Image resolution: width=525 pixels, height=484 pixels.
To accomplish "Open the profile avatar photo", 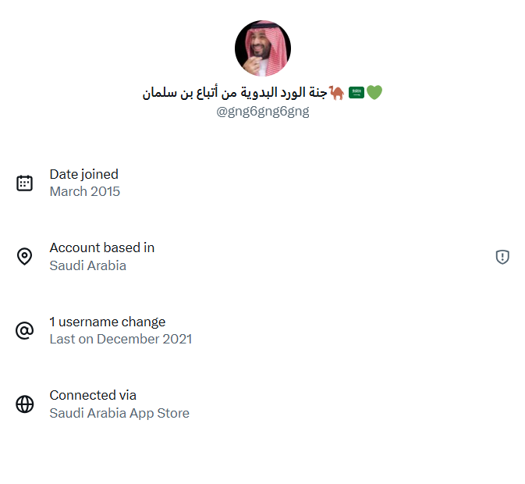I will (263, 48).
